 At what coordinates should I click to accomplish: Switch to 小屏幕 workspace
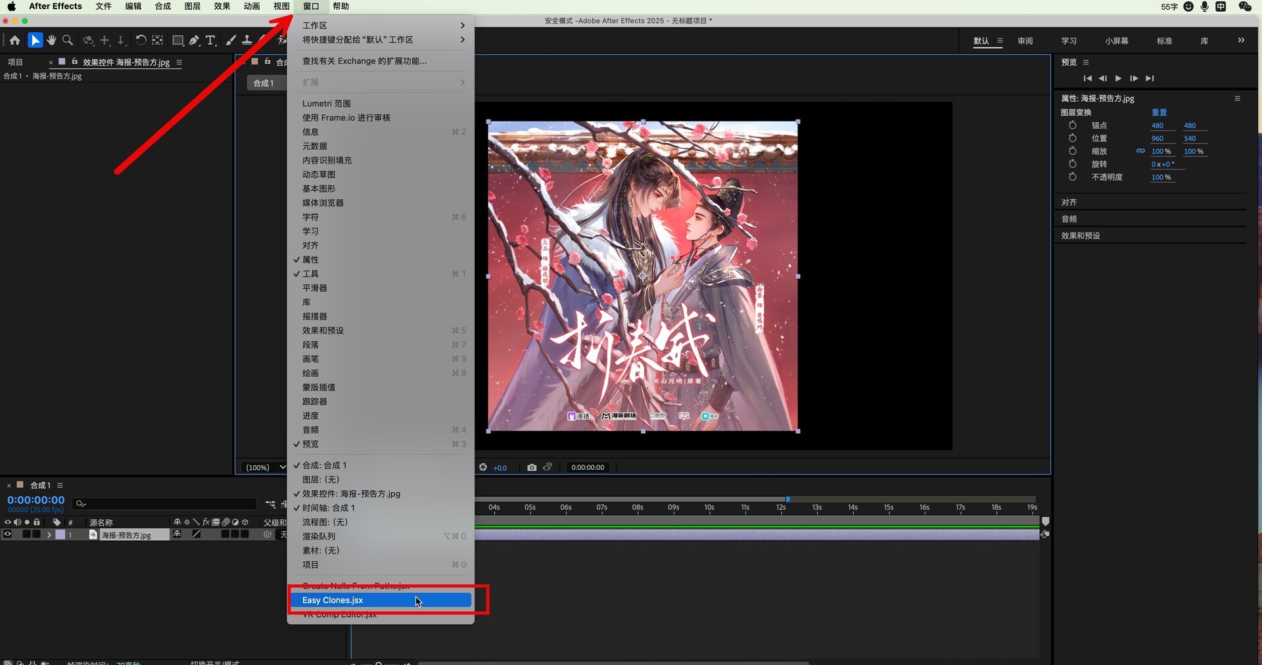(x=1117, y=41)
